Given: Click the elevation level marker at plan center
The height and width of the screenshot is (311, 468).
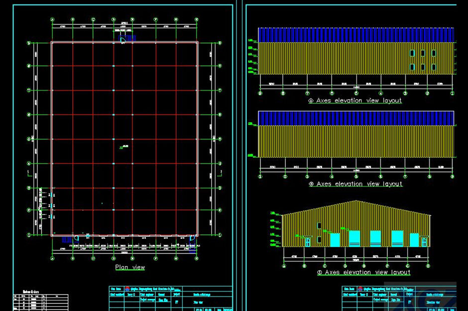Looking at the screenshot, I should 123,146.
